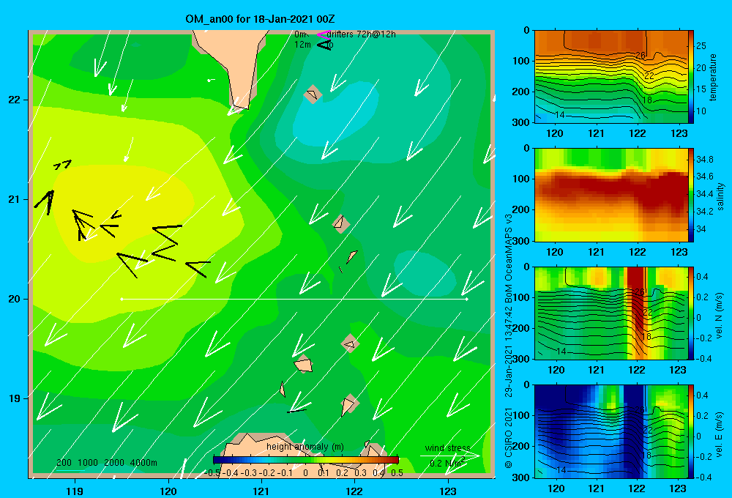Click '34.8' on the salinity color bar

(705, 160)
